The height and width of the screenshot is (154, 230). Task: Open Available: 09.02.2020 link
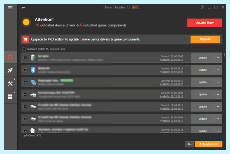171,72
